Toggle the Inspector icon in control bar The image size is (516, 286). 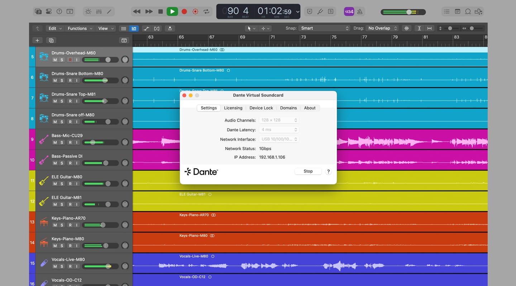(49, 11)
